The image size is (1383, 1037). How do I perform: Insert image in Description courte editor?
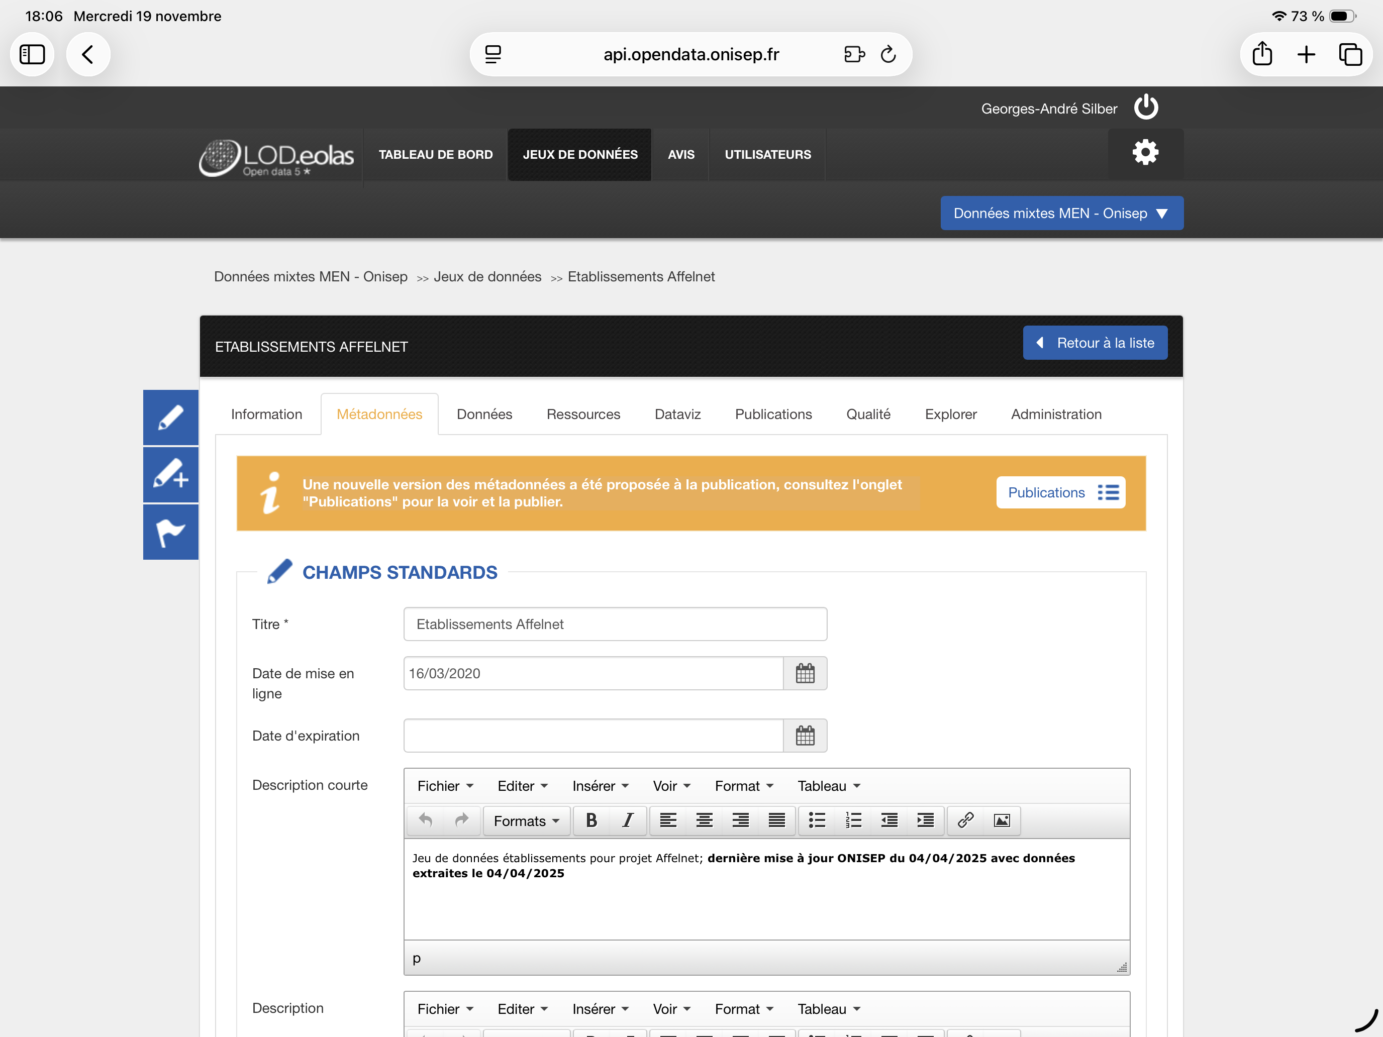pos(1001,820)
